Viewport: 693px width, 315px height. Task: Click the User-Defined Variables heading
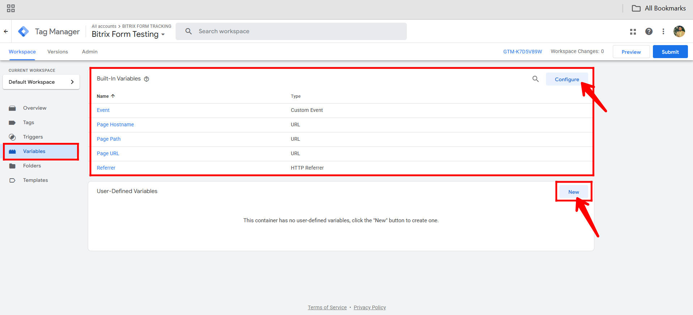[x=127, y=191]
